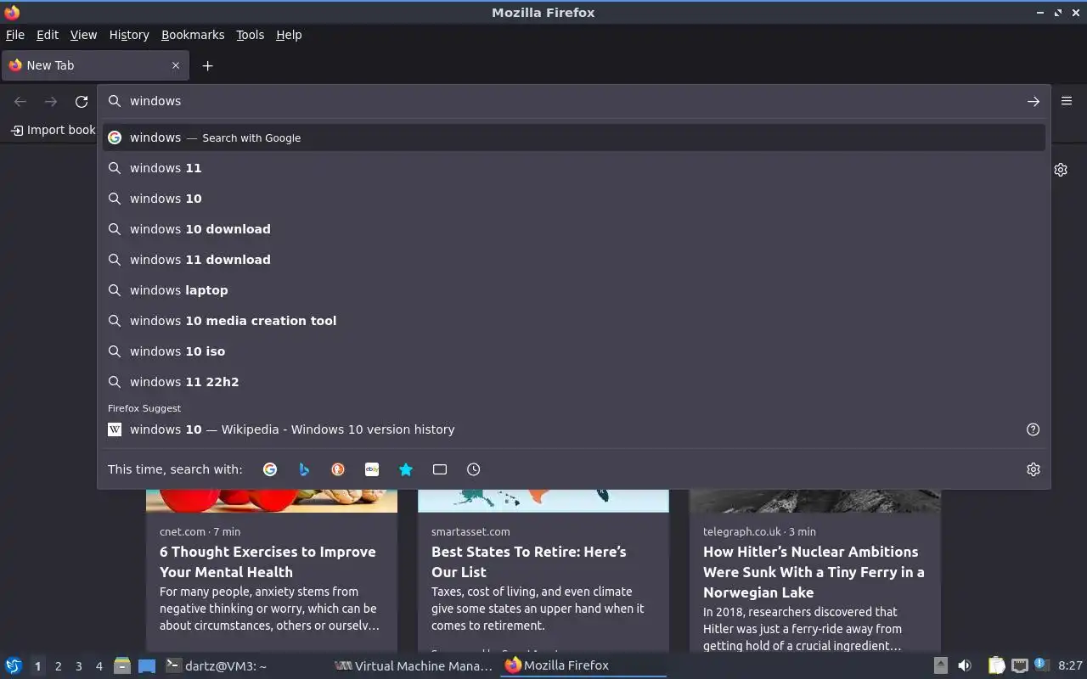Select the 'windows laptop' suggestion

click(x=574, y=290)
